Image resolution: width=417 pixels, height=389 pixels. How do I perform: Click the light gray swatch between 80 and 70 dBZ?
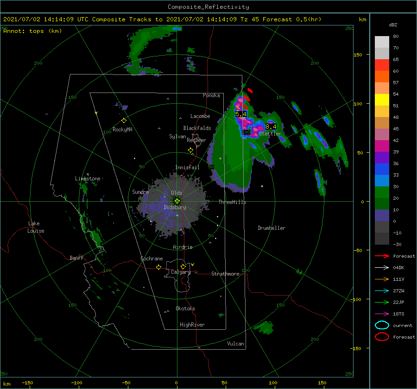tap(382, 42)
